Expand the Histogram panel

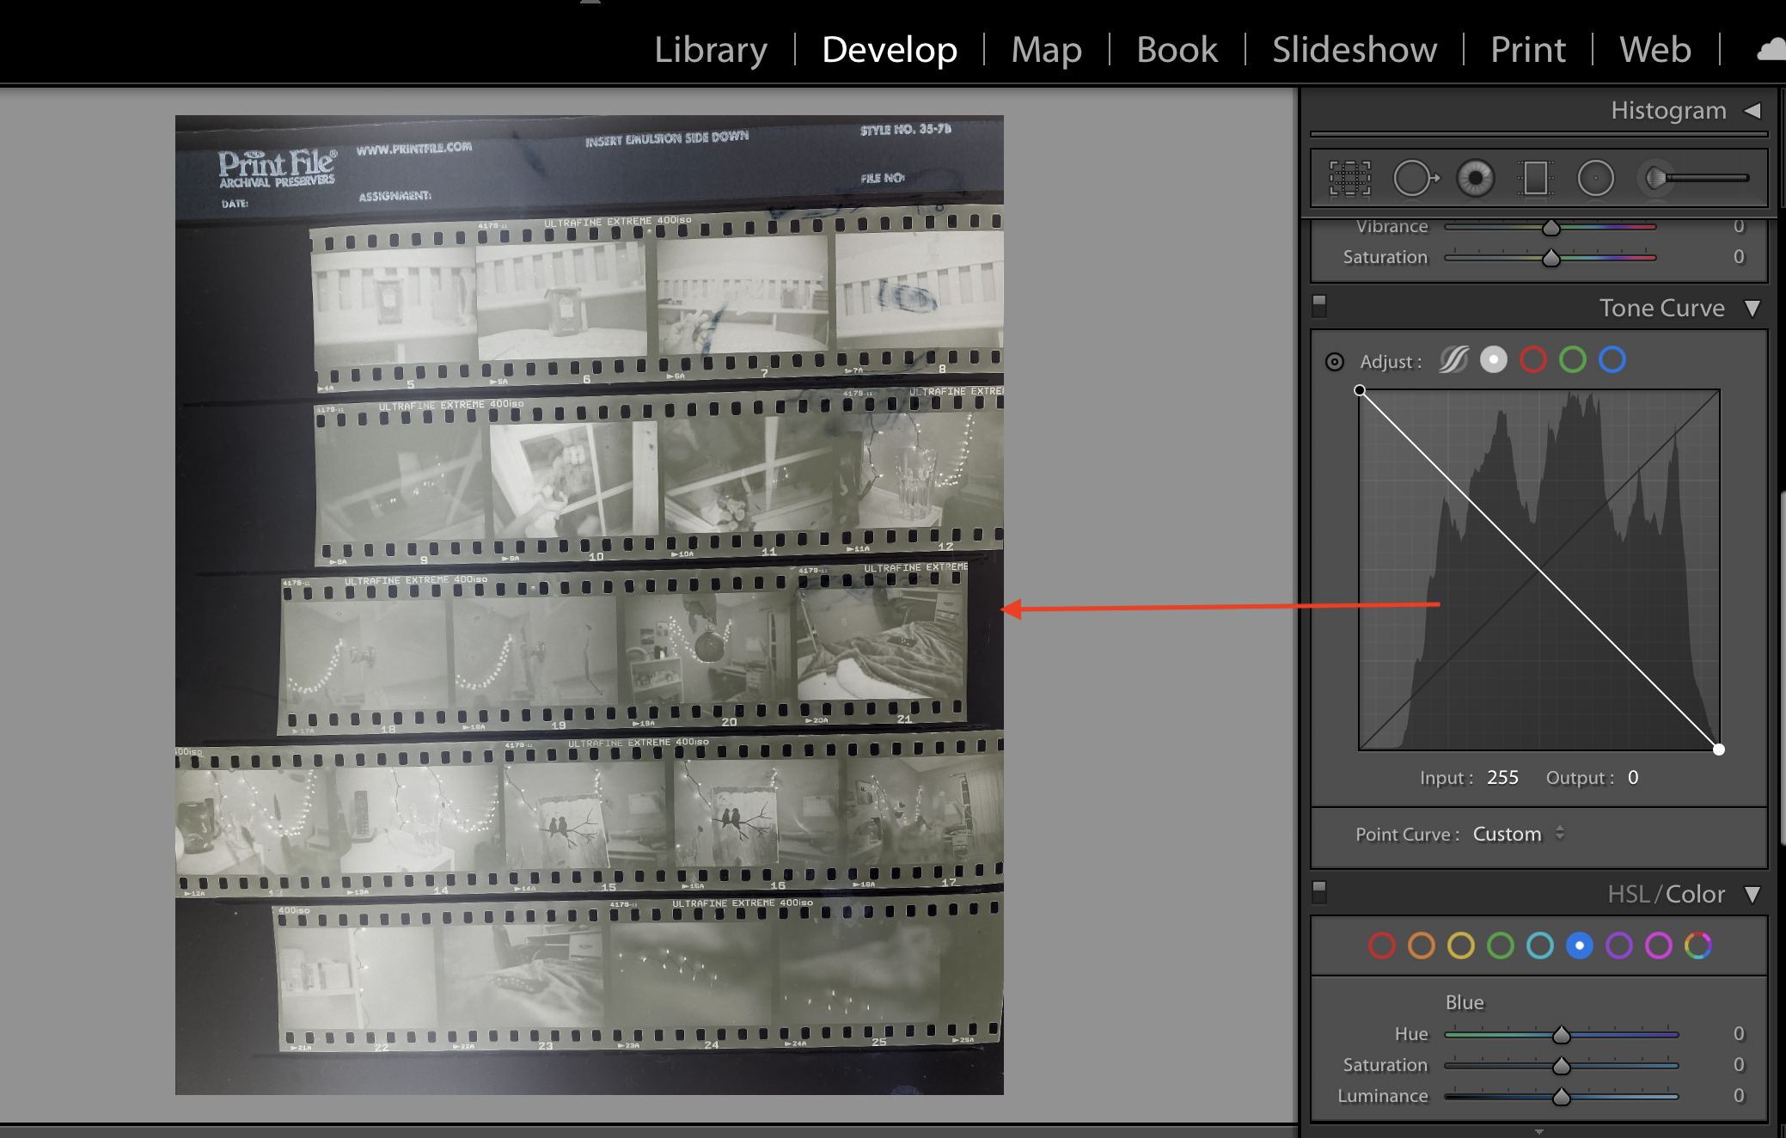pos(1752,111)
